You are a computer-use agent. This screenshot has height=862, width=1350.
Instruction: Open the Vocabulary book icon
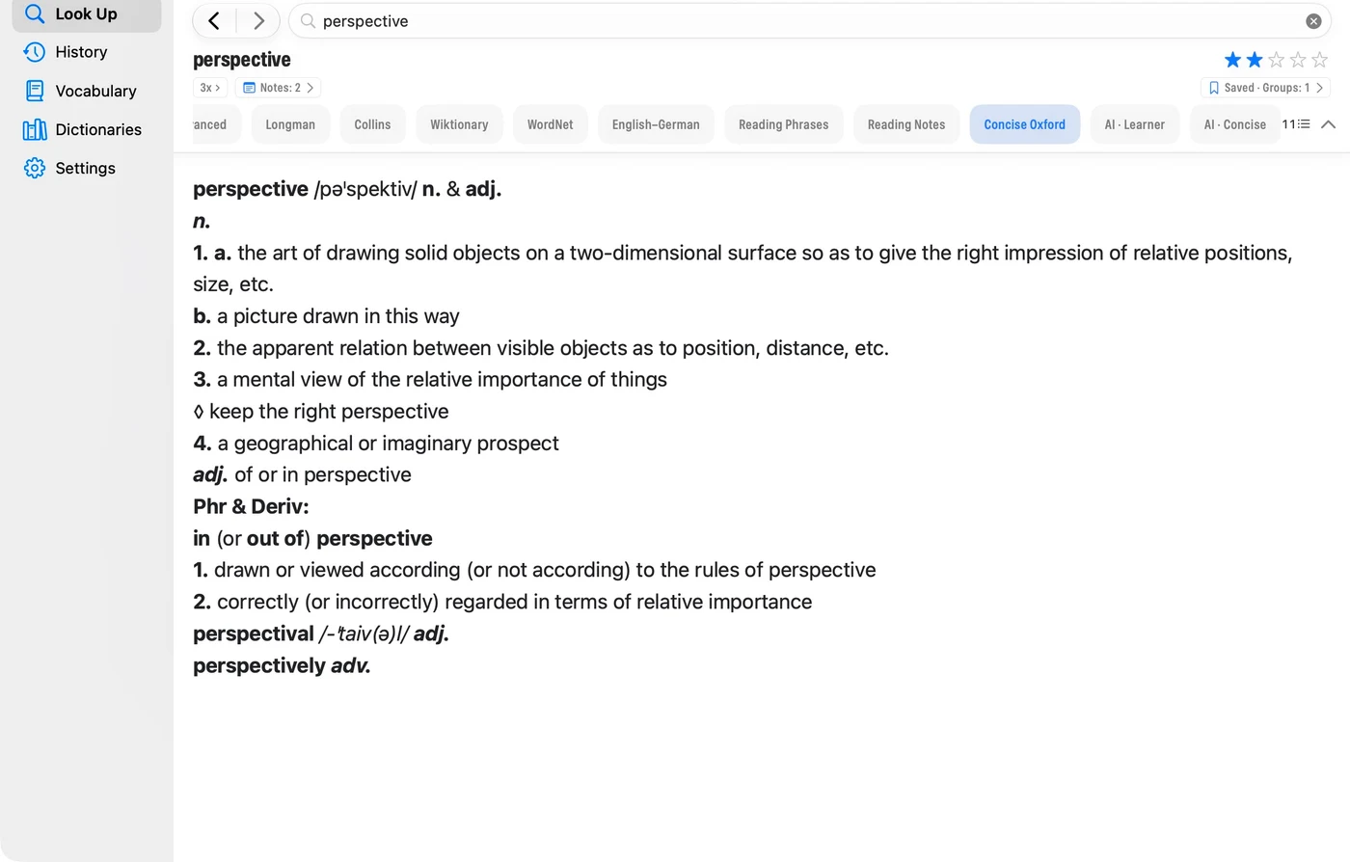click(35, 91)
